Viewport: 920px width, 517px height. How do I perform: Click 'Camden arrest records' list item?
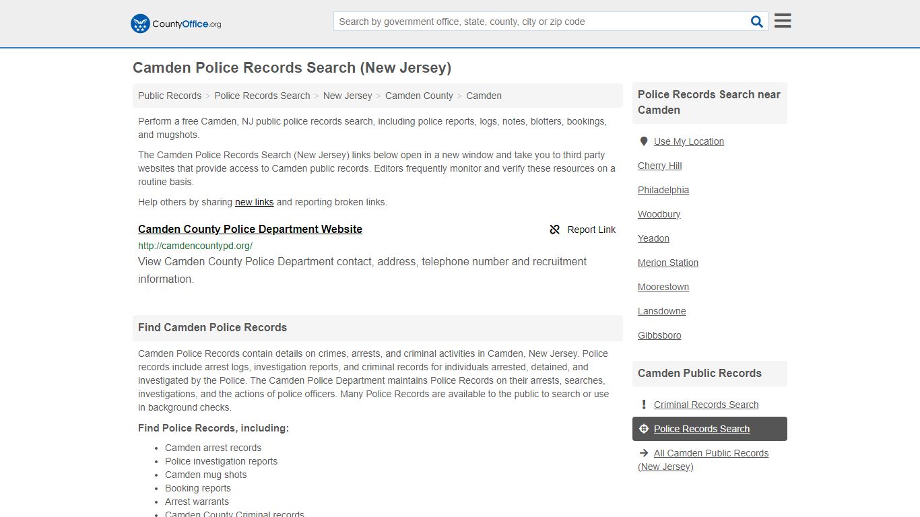tap(213, 448)
